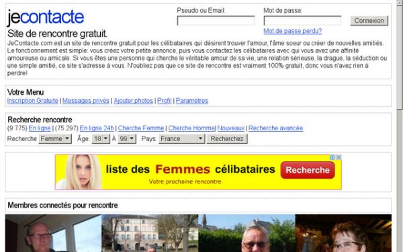Close the yellow ad with X icon

coord(339,157)
